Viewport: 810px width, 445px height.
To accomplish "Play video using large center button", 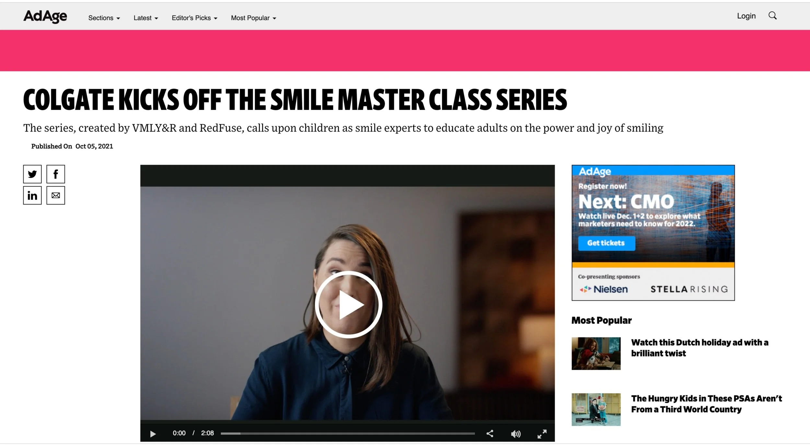I will pos(348,304).
